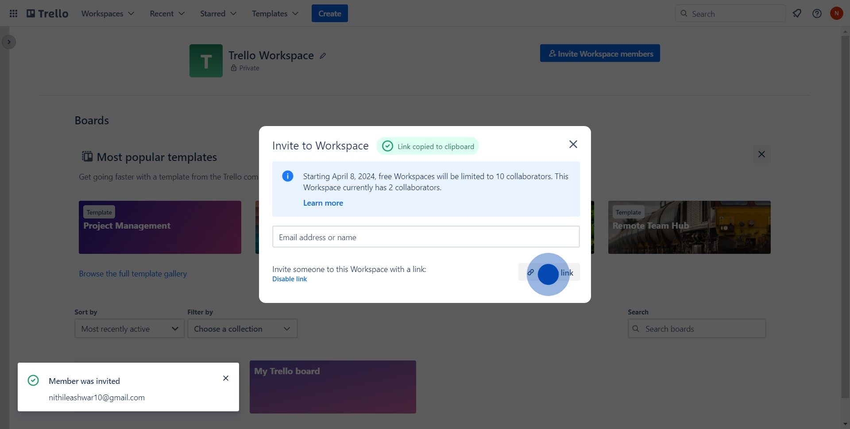
Task: Open the help question mark icon
Action: click(817, 14)
